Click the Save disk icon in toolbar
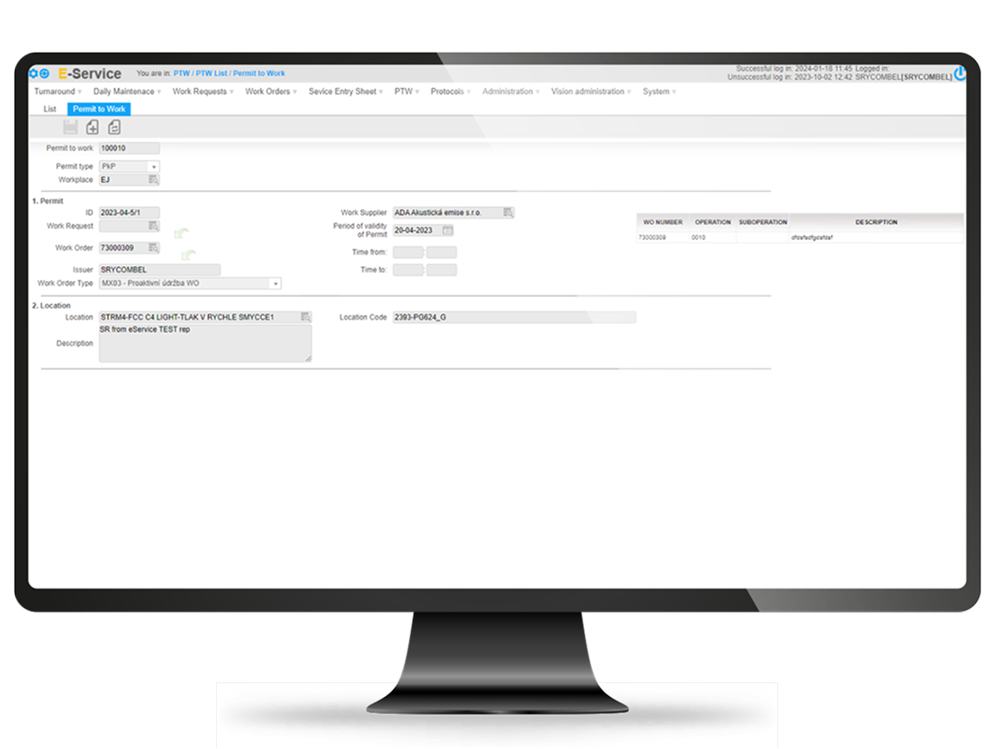 [70, 127]
